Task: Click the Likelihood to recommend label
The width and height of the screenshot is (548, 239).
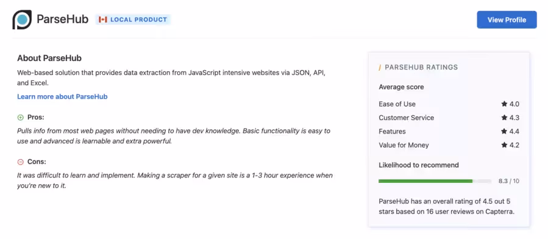Action: pos(419,165)
